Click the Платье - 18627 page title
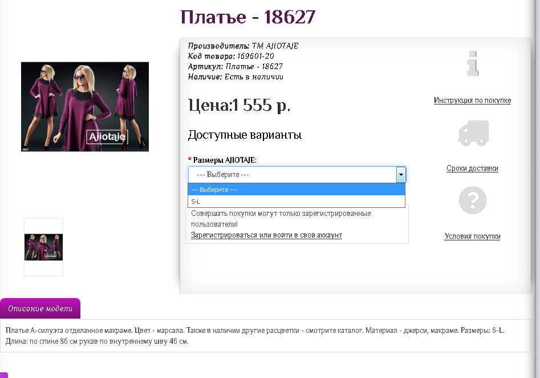Image resolution: width=540 pixels, height=378 pixels. tap(247, 17)
